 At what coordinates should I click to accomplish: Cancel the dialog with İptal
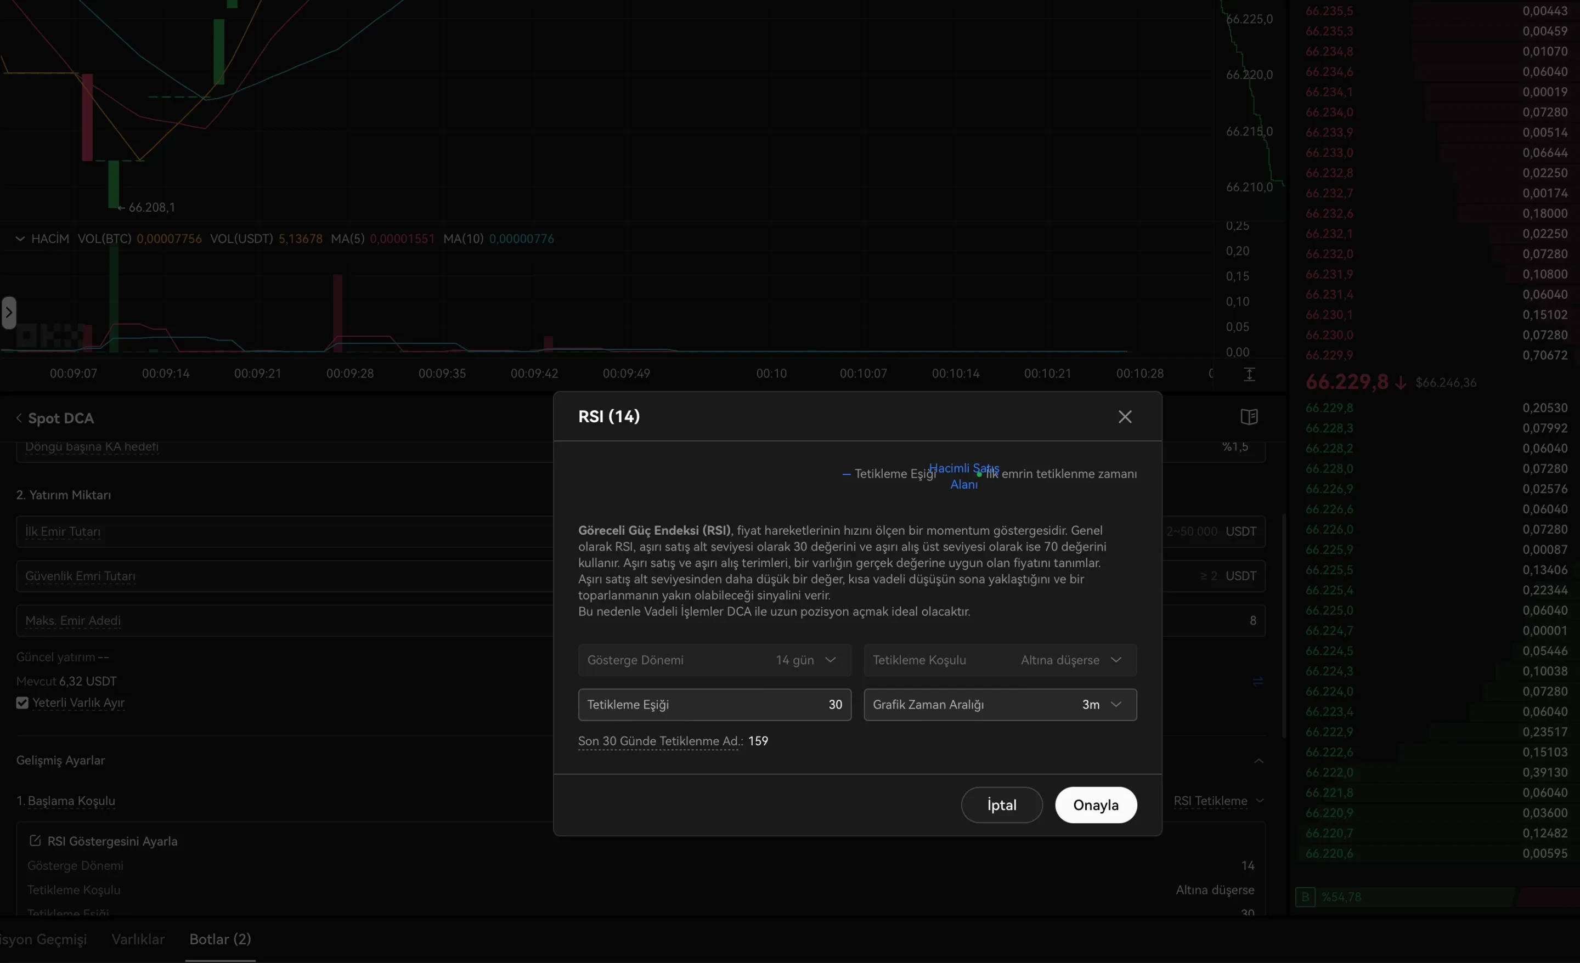1002,805
